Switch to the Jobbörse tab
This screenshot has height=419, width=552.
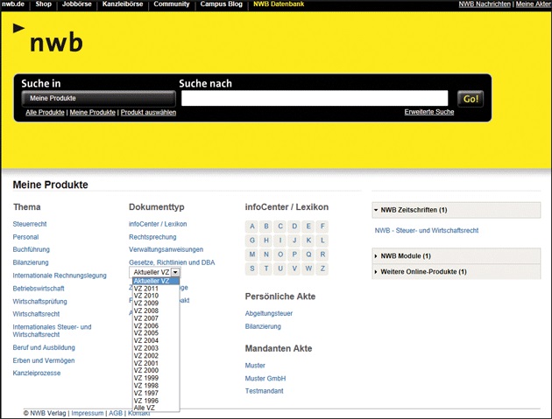pos(77,4)
